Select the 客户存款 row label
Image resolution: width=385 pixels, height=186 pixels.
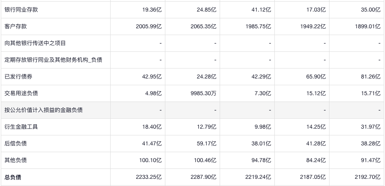tap(16, 26)
